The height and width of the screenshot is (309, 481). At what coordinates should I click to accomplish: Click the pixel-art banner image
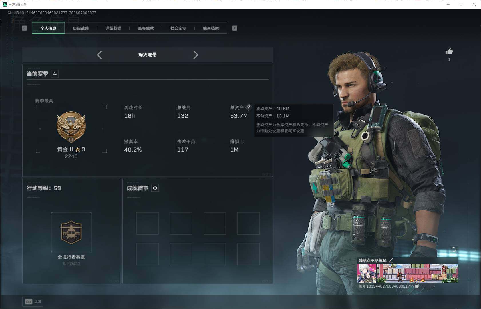click(418, 273)
